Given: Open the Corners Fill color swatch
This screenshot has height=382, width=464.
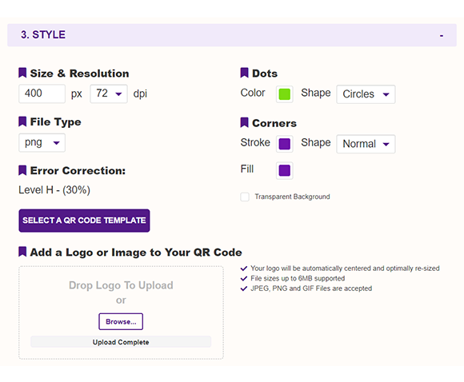Looking at the screenshot, I should pos(284,170).
